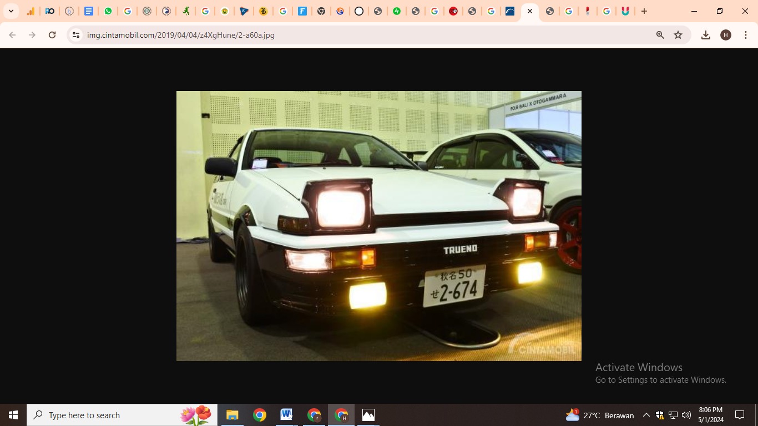Open the Chrome downloads icon

706,35
